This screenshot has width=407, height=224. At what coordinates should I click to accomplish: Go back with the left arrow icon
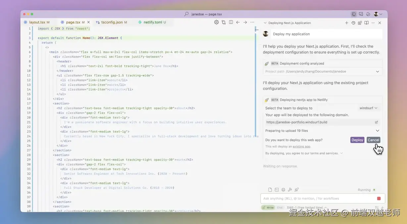pyautogui.click(x=238, y=22)
